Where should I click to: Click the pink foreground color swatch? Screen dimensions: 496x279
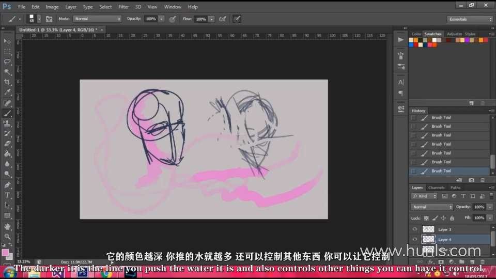6,253
